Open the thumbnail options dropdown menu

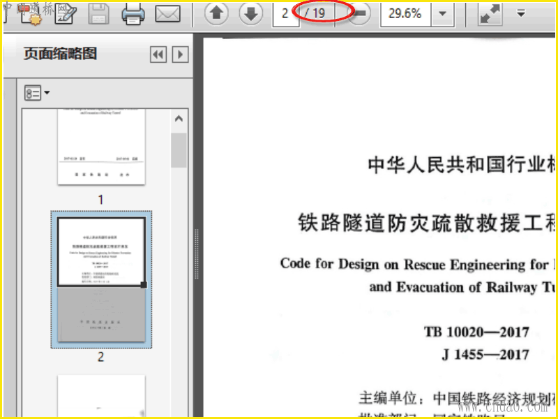[37, 93]
